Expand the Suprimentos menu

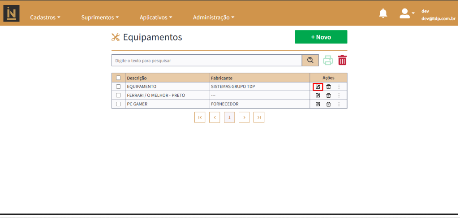(x=100, y=17)
